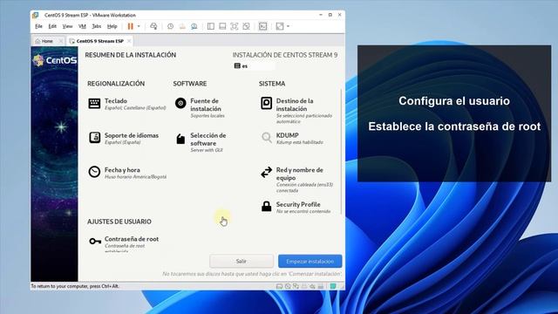Click the Empezar instalación button
Viewport: 558px width, 314px height.
(310, 262)
